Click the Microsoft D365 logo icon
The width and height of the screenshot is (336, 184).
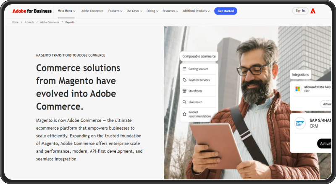point(297,89)
